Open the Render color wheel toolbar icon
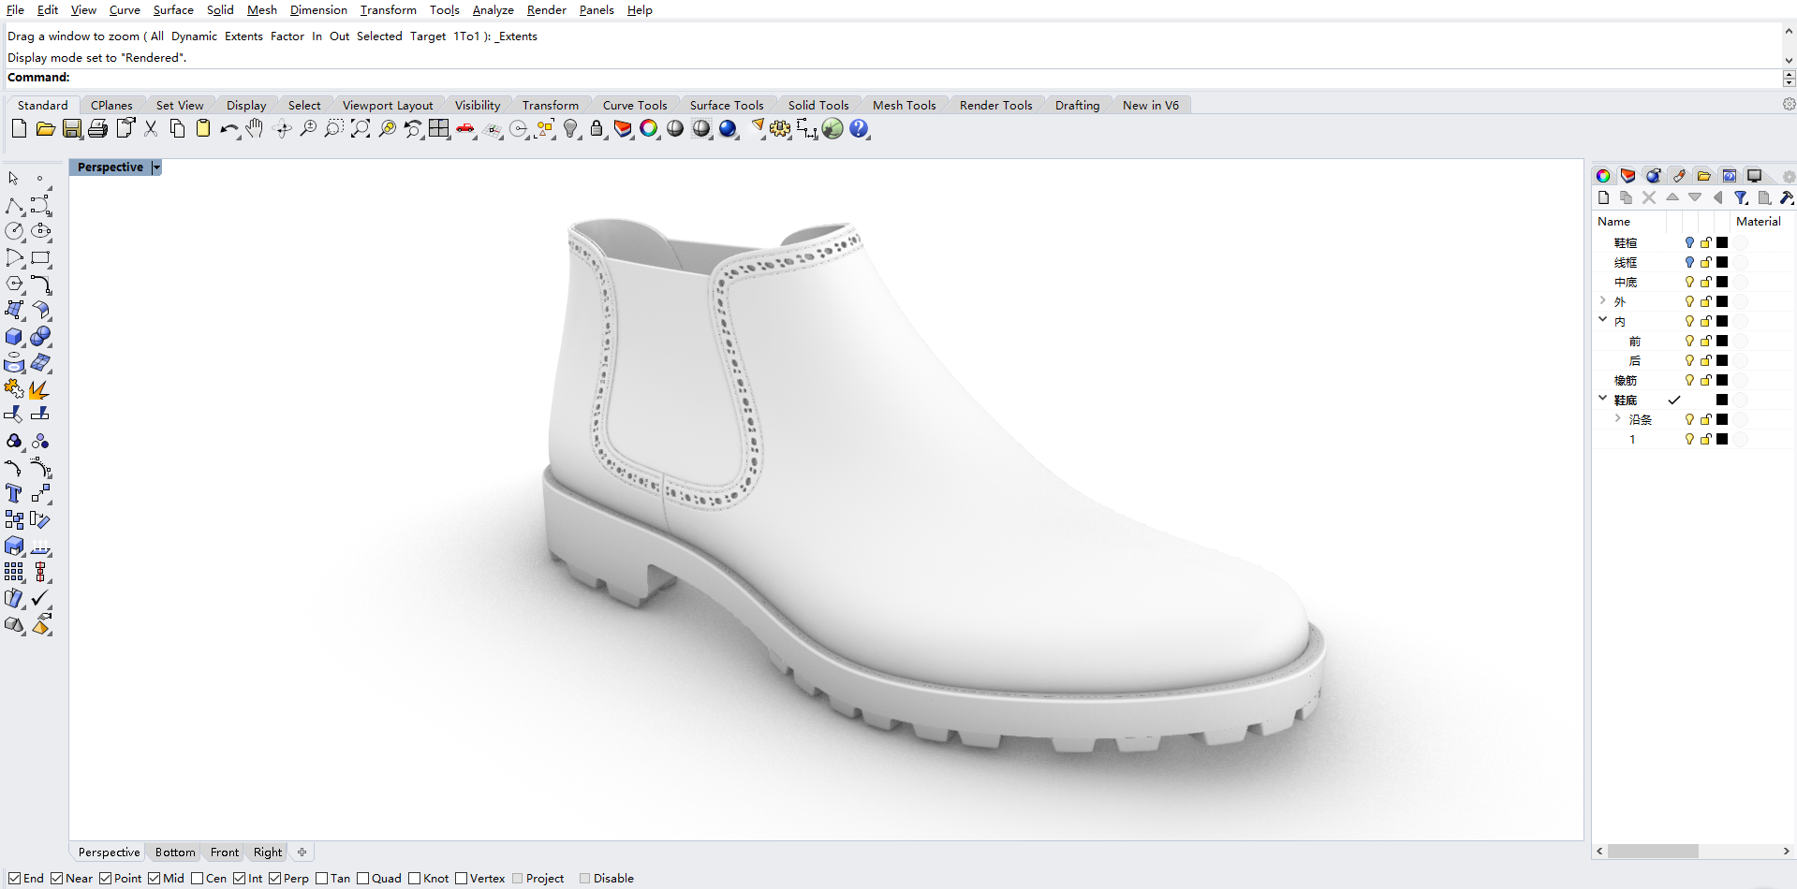 point(650,129)
